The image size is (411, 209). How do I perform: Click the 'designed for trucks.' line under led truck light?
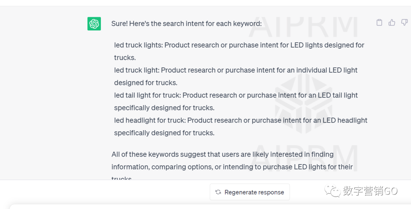[146, 83]
